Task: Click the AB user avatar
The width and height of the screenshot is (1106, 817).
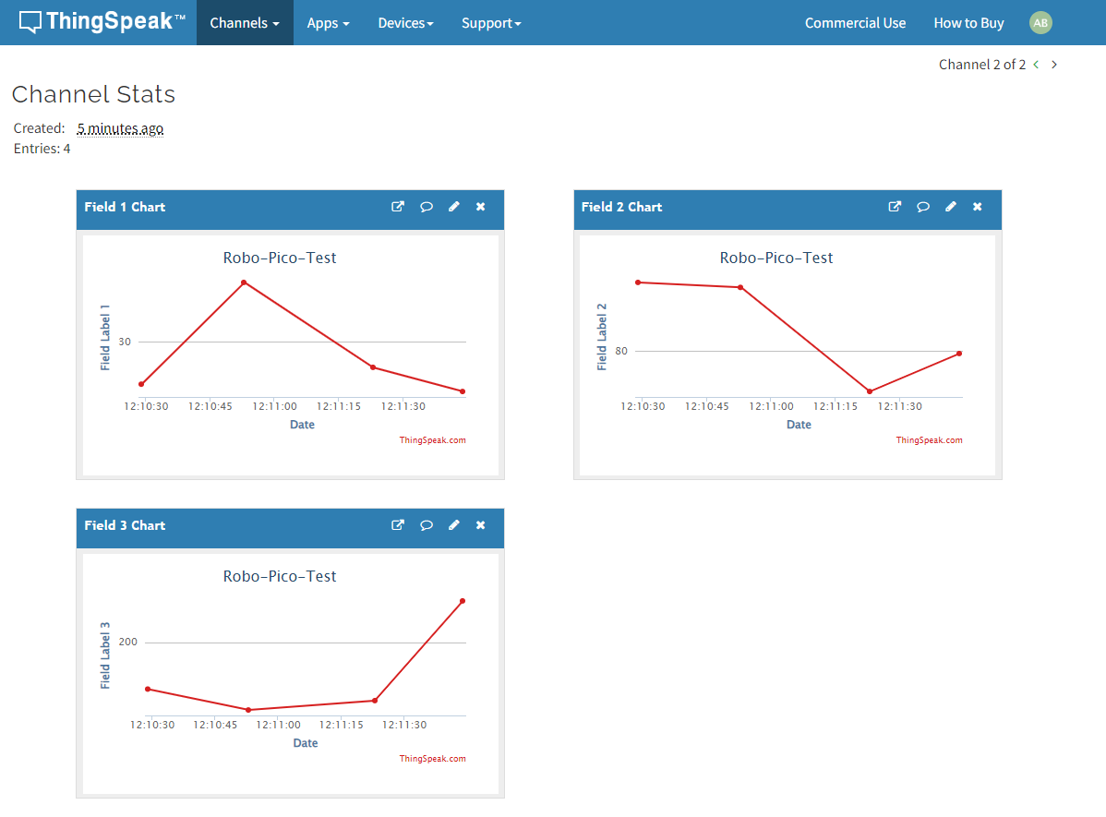Action: pos(1040,23)
